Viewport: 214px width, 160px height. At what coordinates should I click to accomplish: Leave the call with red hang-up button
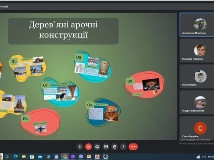pyautogui.click(x=133, y=147)
